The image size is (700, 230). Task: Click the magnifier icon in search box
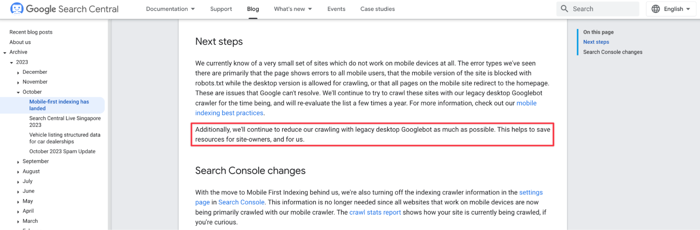click(x=564, y=9)
